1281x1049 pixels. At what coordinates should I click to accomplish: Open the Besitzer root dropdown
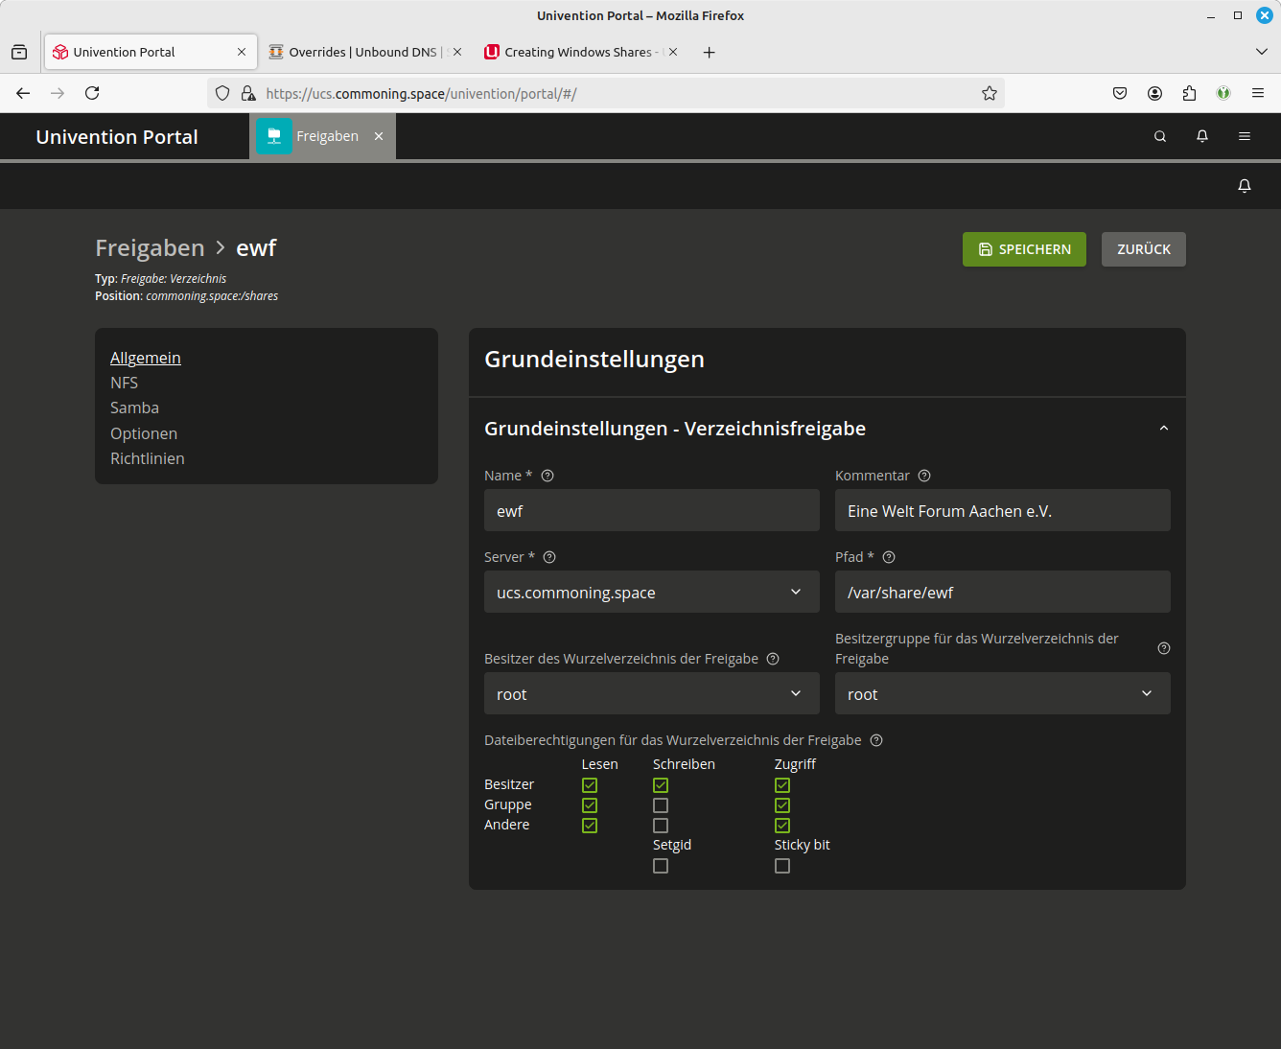pyautogui.click(x=652, y=693)
